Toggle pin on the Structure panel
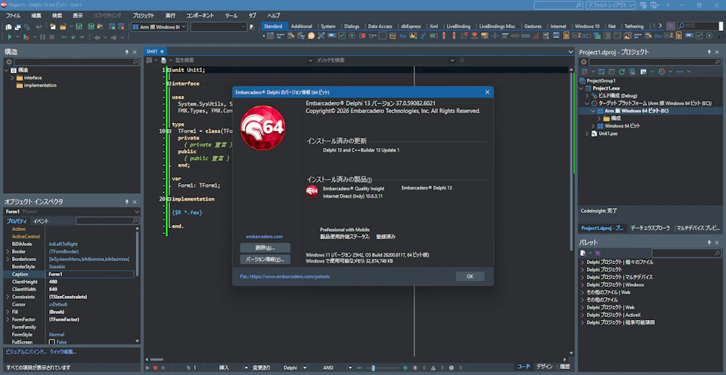Screen dimensions: 726x375 pyautogui.click(x=127, y=52)
